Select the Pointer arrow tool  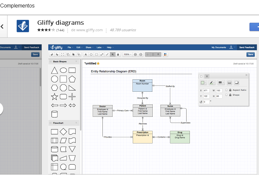(x=113, y=54)
